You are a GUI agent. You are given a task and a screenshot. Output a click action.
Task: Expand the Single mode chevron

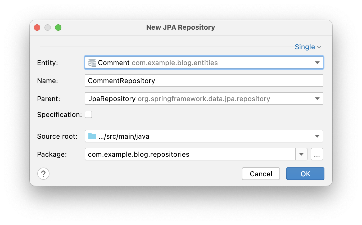click(x=319, y=47)
